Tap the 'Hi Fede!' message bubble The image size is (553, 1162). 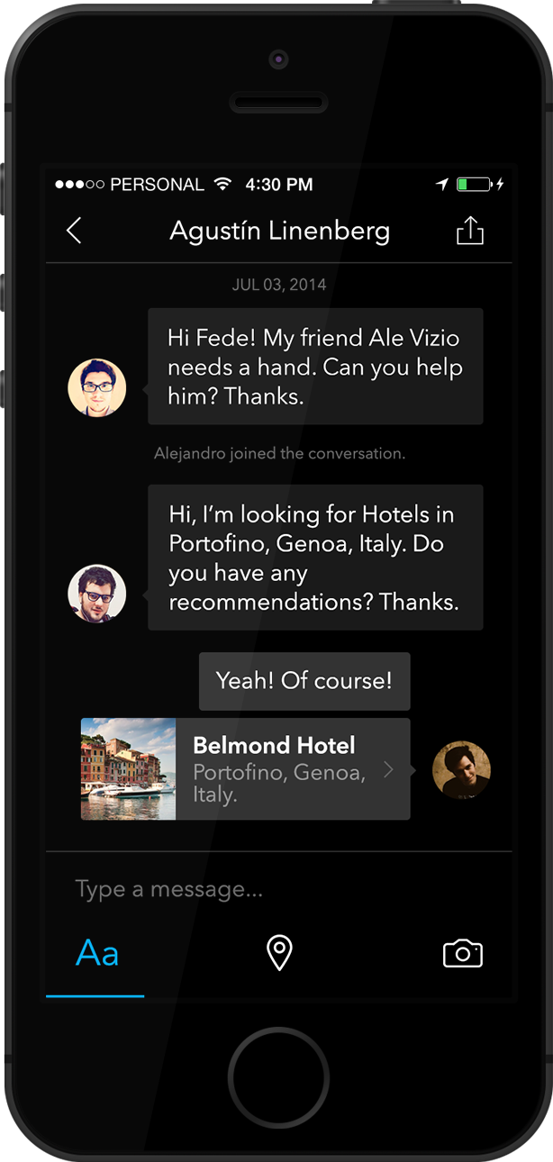(x=315, y=367)
